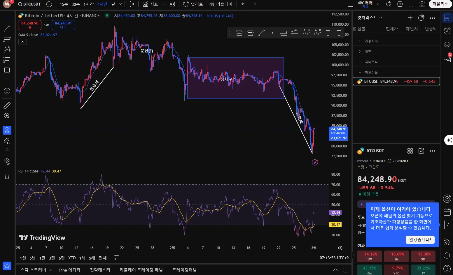Open the 왓치리스트 dropdown menu
This screenshot has height=275, width=453.
point(369,18)
